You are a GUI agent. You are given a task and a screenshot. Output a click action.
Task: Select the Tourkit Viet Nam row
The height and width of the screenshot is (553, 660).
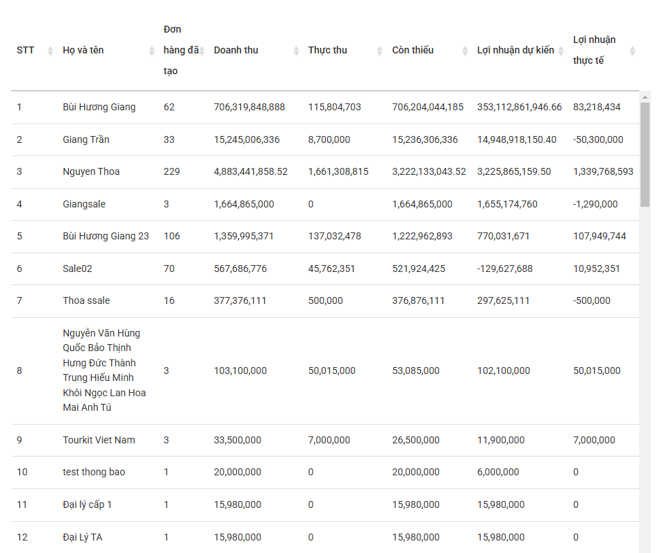(x=99, y=440)
